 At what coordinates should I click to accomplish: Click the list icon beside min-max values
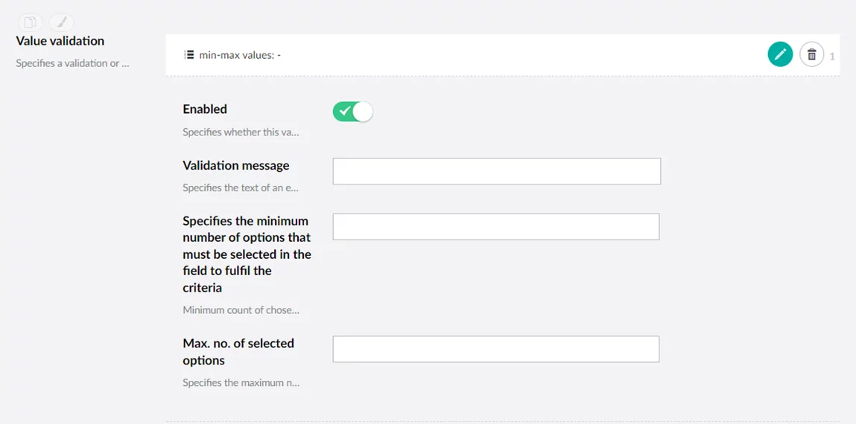(x=189, y=54)
